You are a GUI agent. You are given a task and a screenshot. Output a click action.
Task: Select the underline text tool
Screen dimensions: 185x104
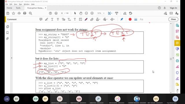[x=52, y=19]
